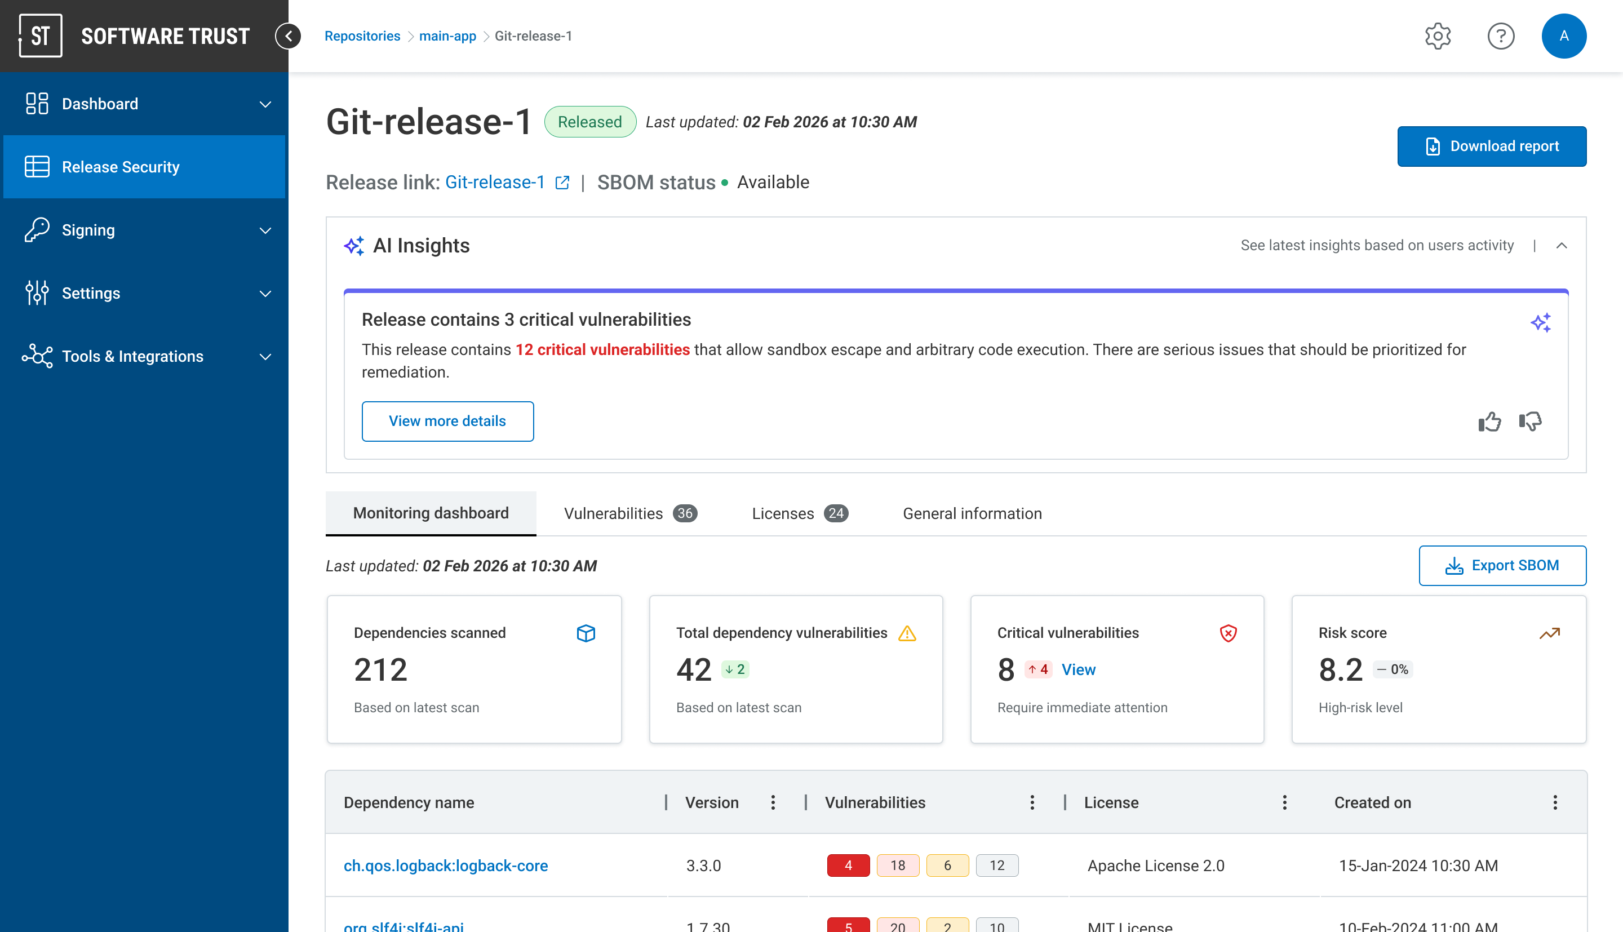The width and height of the screenshot is (1623, 932).
Task: Click yellow badge 6 for logback-core
Action: [947, 866]
